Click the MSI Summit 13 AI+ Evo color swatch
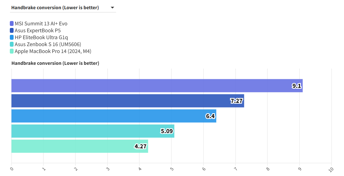Image resolution: width=344 pixels, height=176 pixels. [x=12, y=24]
